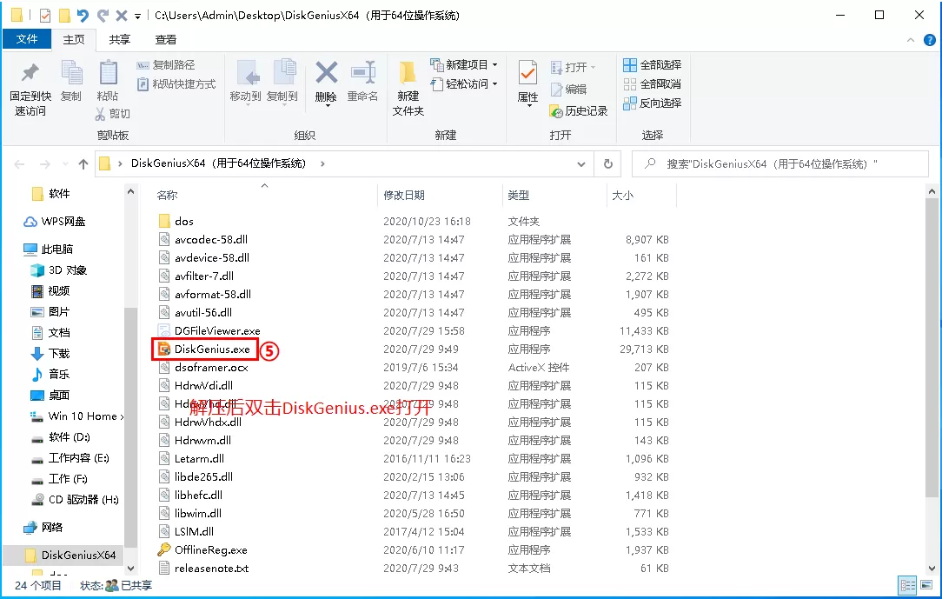This screenshot has height=599, width=942.
Task: Select all files in folder
Action: click(x=653, y=64)
